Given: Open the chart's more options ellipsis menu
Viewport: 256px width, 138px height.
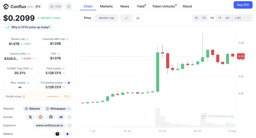Looking at the screenshot, I should [248, 18].
